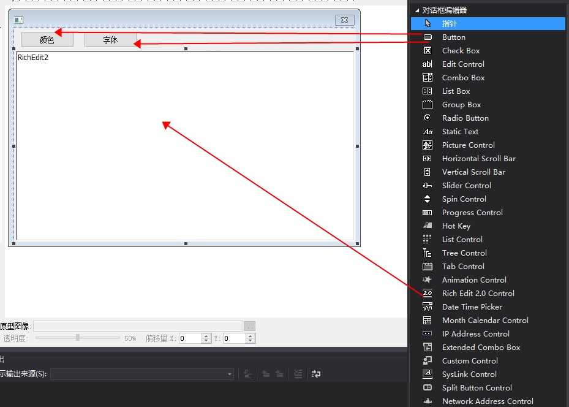The height and width of the screenshot is (407, 569).
Task: Collapse the 对话框编辑器 toolbox section
Action: point(417,10)
